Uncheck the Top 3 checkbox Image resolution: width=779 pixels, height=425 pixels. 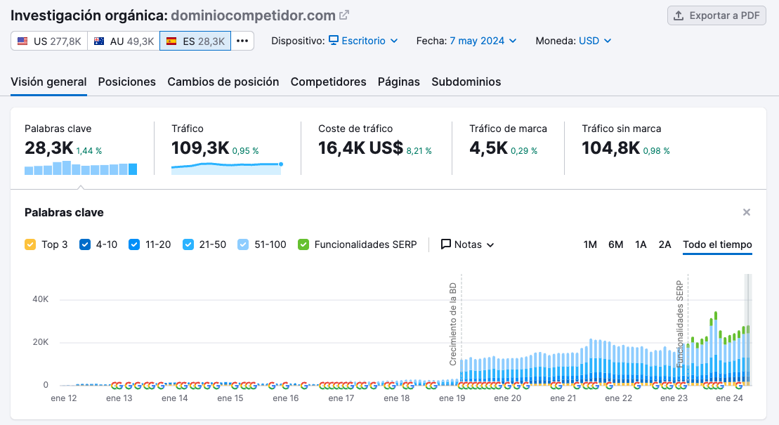30,244
